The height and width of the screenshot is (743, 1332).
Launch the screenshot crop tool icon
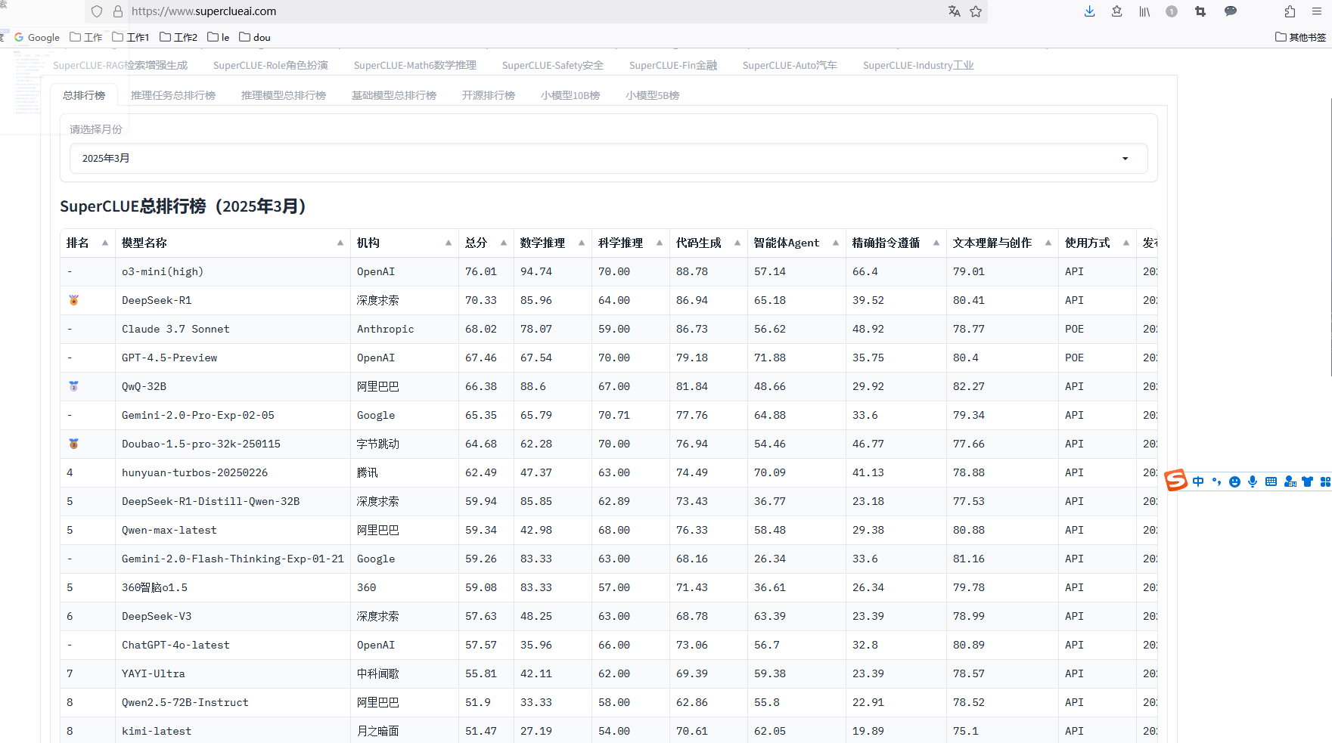click(1200, 11)
